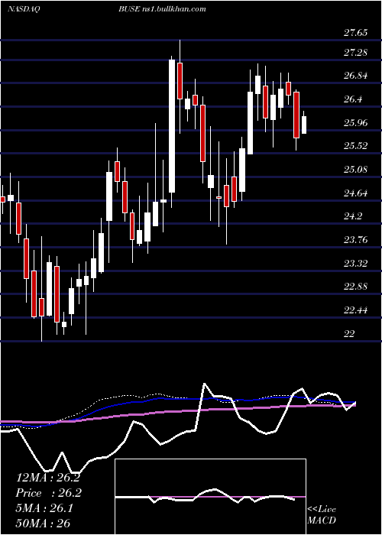Click the Price : 26.2 readout

tap(49, 493)
